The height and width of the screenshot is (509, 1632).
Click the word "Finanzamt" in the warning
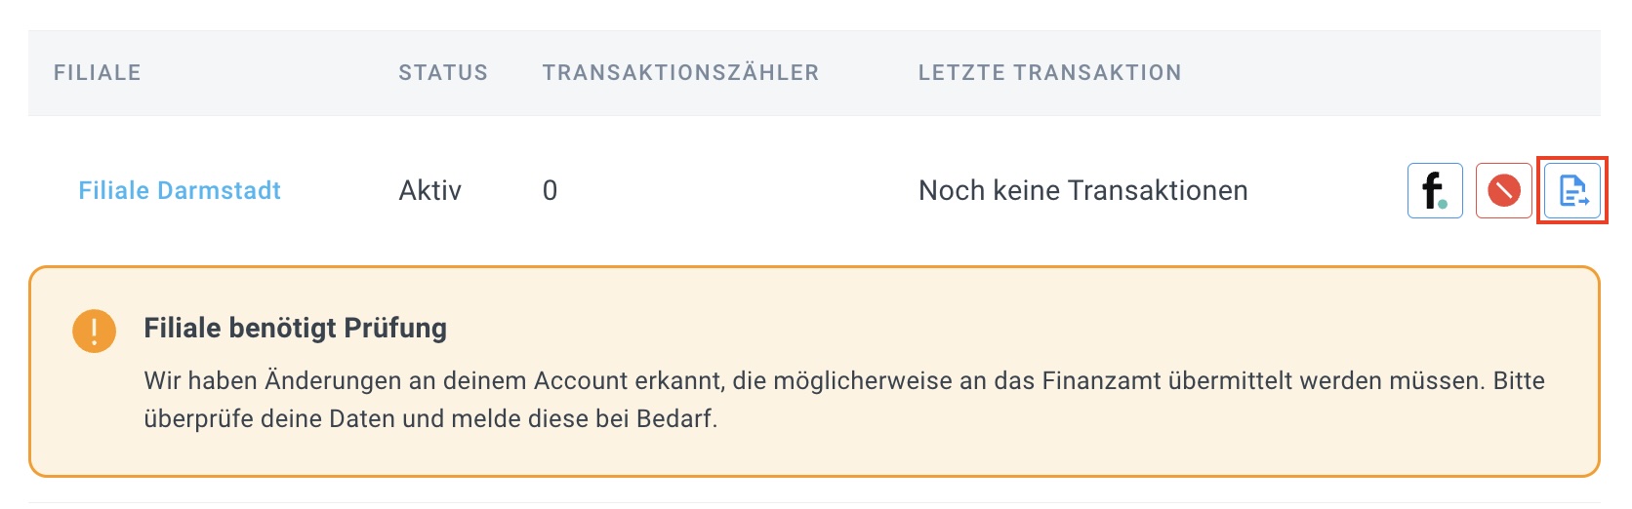[1100, 380]
